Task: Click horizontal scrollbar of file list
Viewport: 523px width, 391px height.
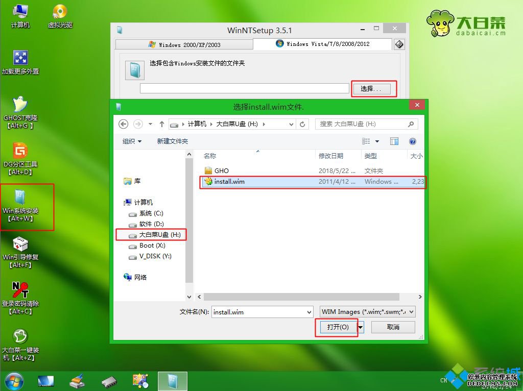Action: click(x=301, y=297)
